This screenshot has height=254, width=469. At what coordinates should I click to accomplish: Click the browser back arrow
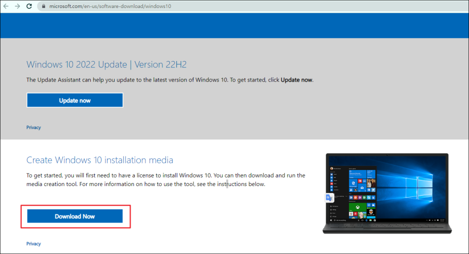6,6
